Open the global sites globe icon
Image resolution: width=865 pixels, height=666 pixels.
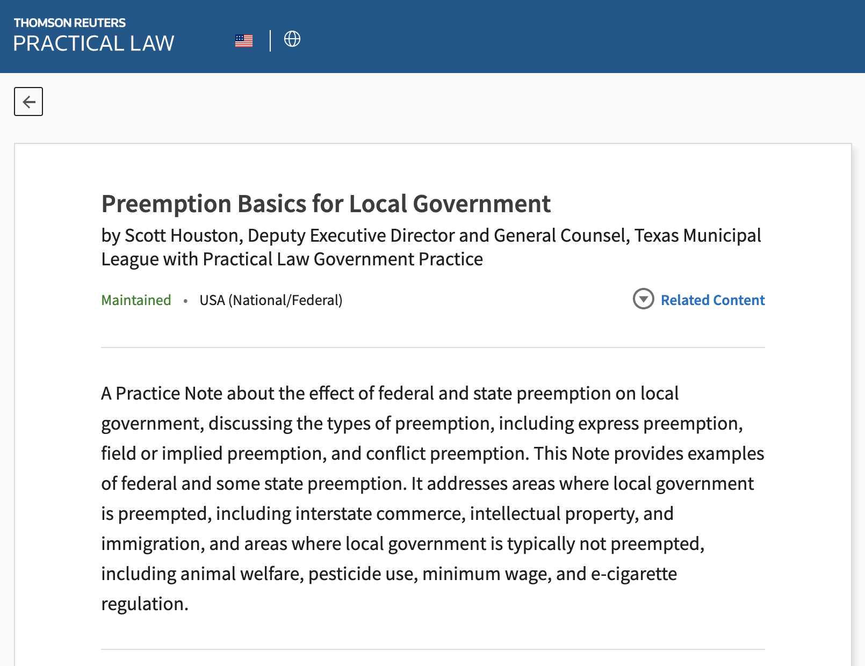[x=292, y=39]
